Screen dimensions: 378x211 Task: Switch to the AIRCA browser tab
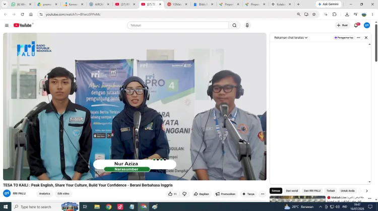99,5
